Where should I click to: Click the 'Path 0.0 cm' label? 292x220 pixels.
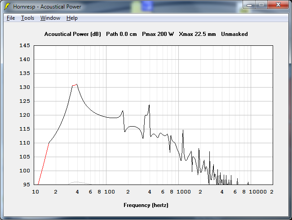pyautogui.click(x=121, y=34)
